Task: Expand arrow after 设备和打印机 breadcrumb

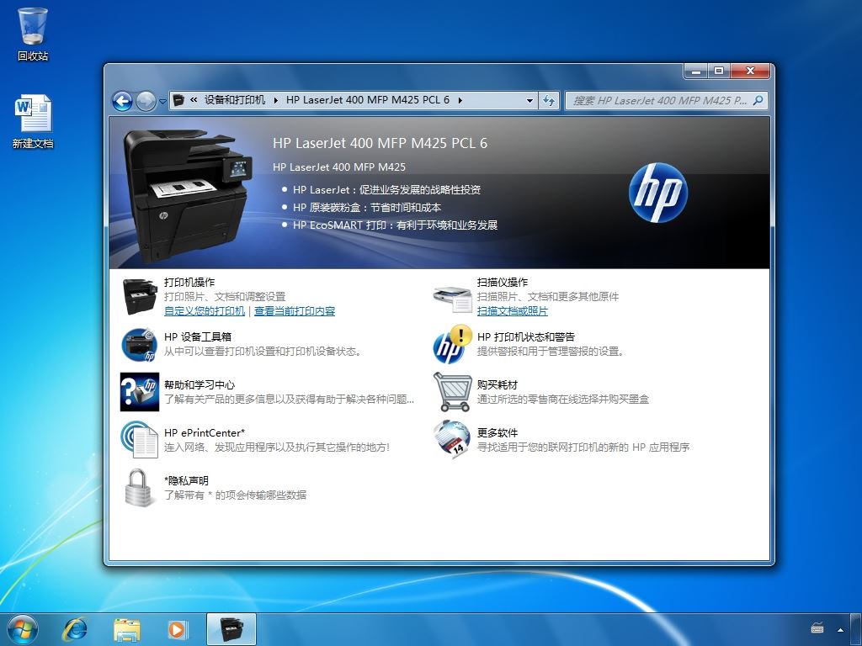Action: tap(275, 100)
